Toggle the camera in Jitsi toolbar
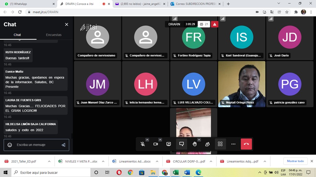This screenshot has height=177, width=316. [155, 144]
